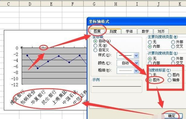The height and width of the screenshot is (119, 186).
Task: Select column header J
Action: coord(158,4)
